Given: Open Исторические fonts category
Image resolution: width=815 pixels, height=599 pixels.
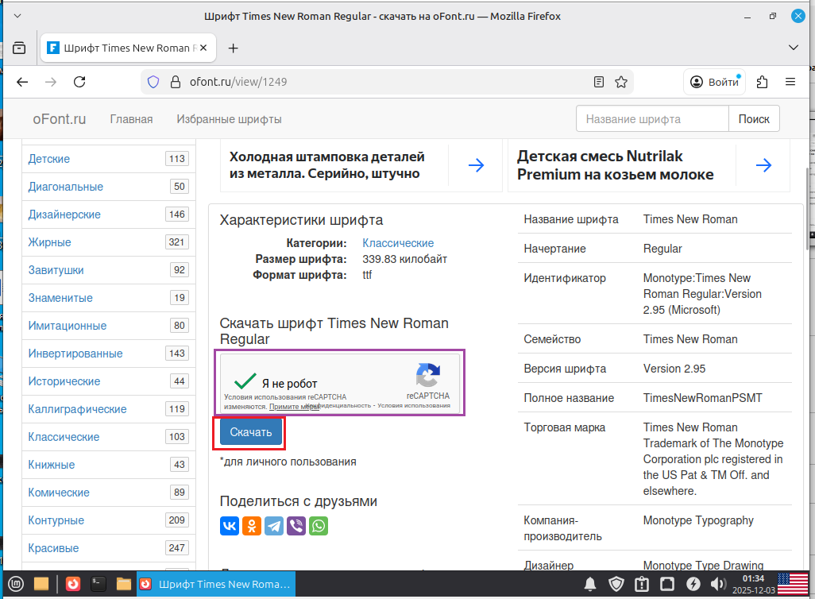Looking at the screenshot, I should coord(64,381).
